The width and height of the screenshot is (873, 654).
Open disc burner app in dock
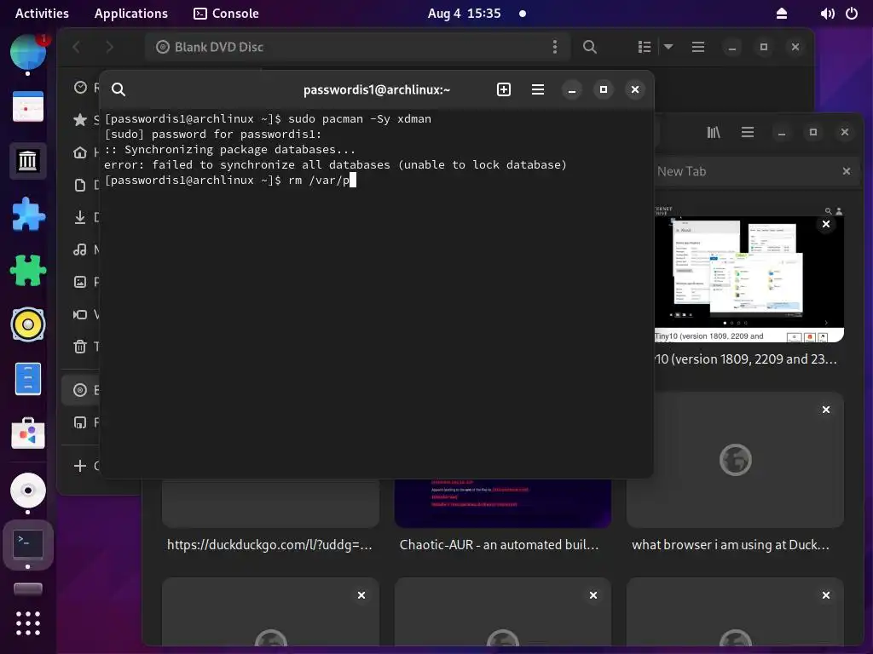[x=28, y=490]
